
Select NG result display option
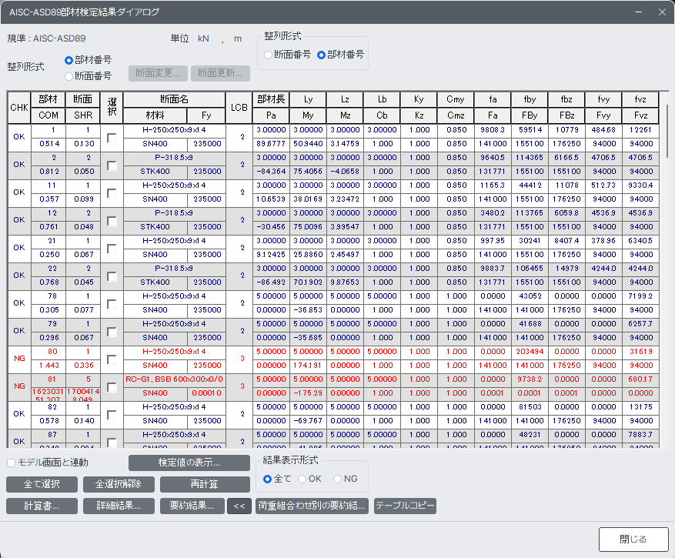[337, 479]
